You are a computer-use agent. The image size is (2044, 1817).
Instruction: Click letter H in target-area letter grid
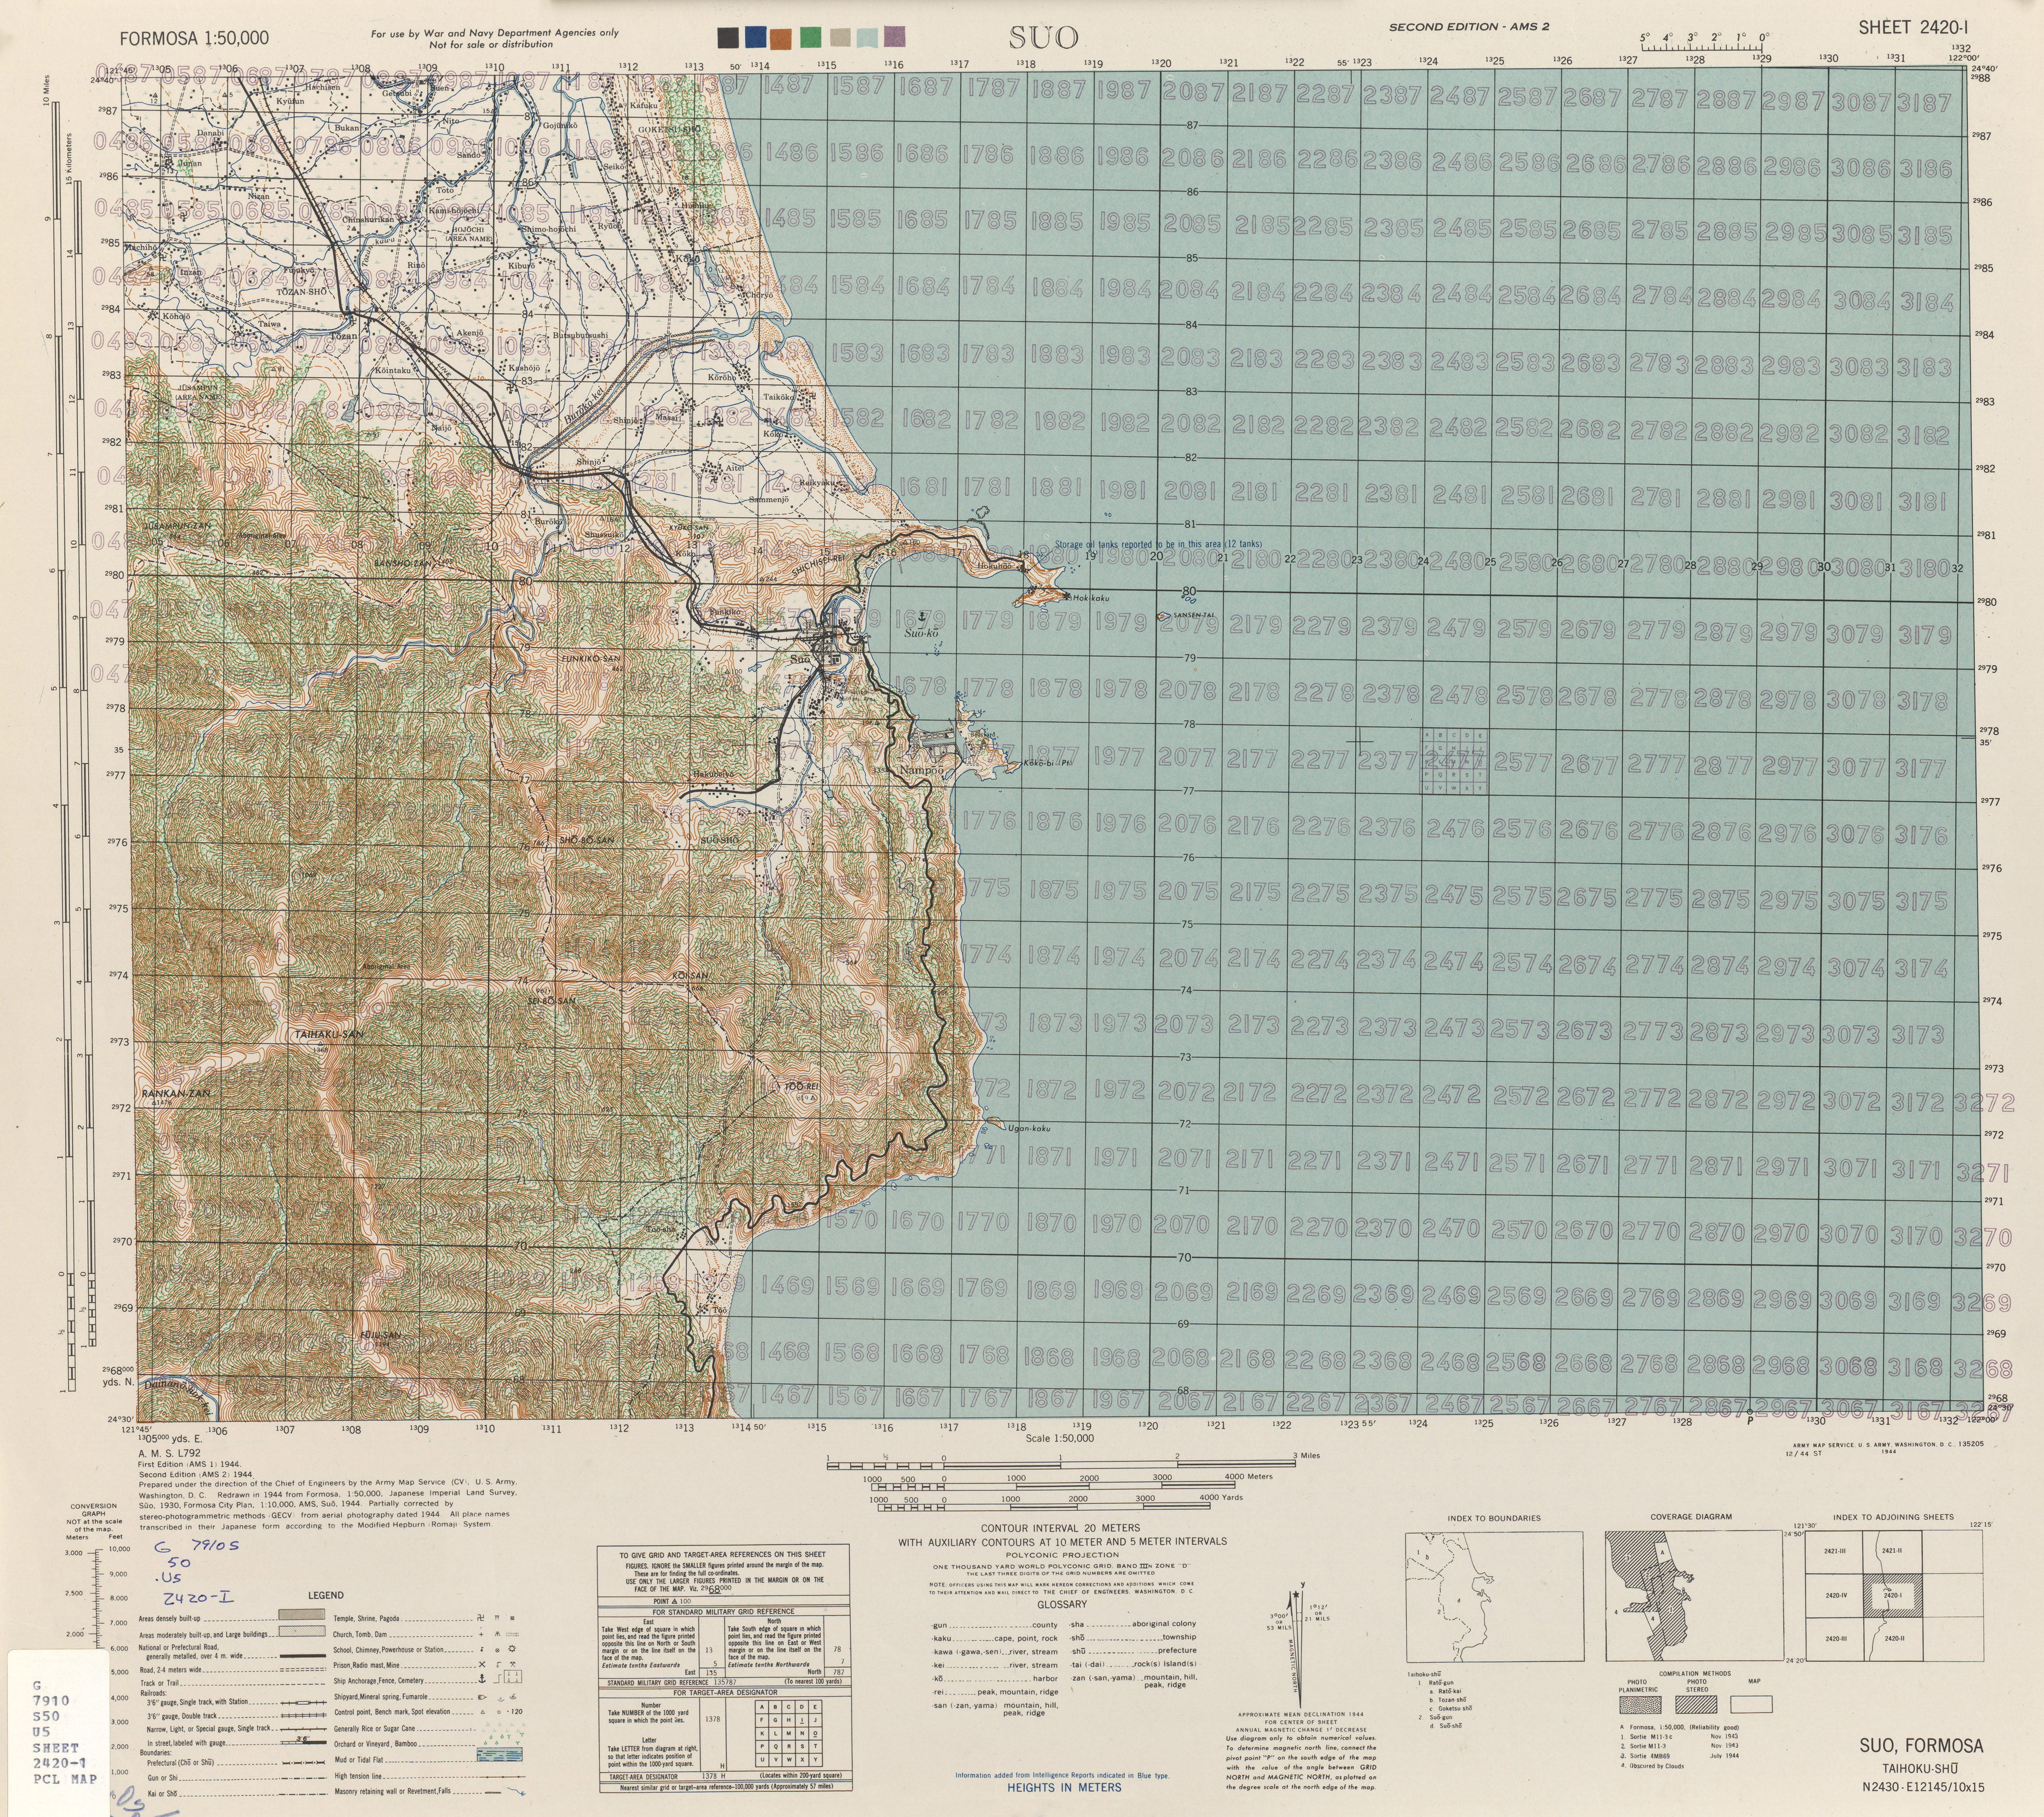click(789, 1720)
